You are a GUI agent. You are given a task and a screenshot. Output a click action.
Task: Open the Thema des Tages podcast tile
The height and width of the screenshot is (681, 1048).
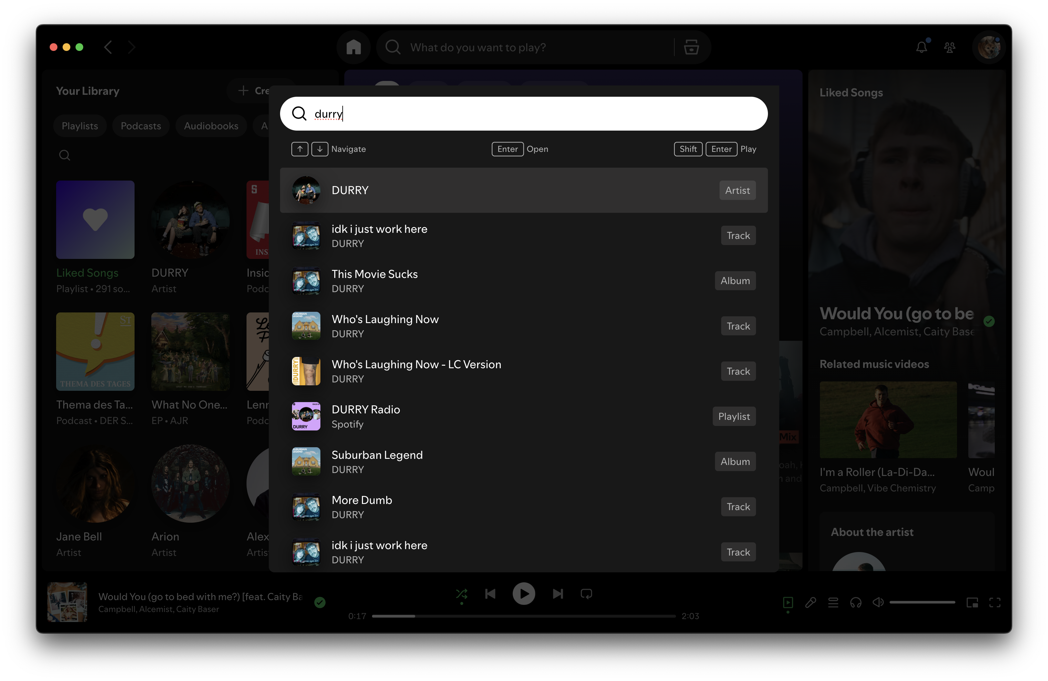pos(95,370)
